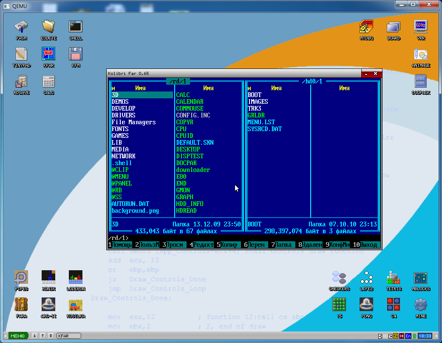Toggle the En keyboard layout indicator
Viewport: 442px width, 343px height.
coord(408,336)
